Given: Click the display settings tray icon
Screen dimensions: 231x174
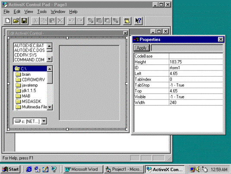Looking at the screenshot, I should (x=193, y=169).
